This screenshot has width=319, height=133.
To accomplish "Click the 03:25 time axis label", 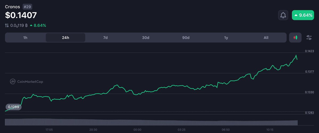I will [x=181, y=130].
